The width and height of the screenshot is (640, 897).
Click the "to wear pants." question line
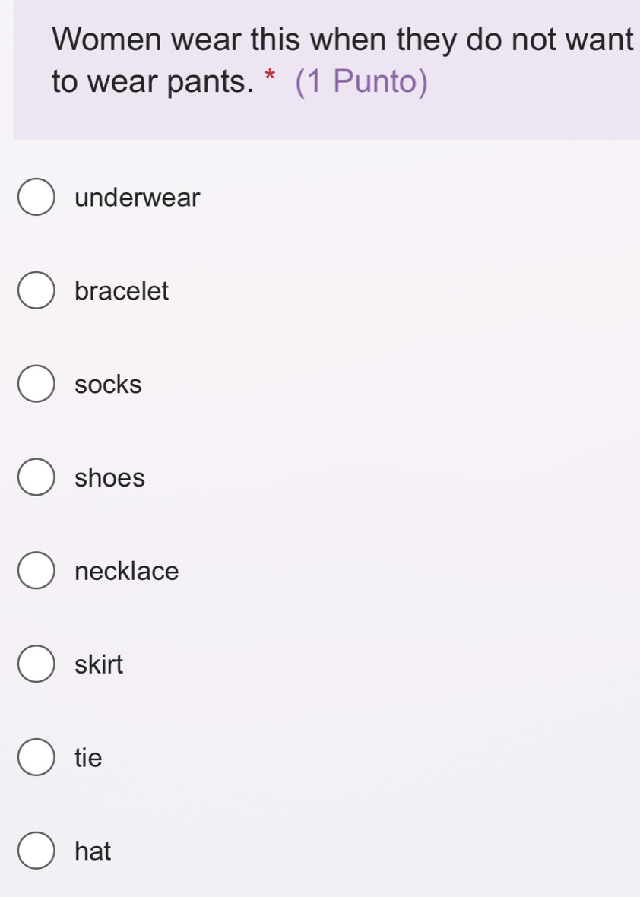point(150,82)
